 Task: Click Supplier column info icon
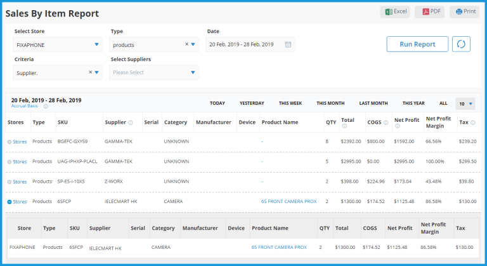coord(131,123)
